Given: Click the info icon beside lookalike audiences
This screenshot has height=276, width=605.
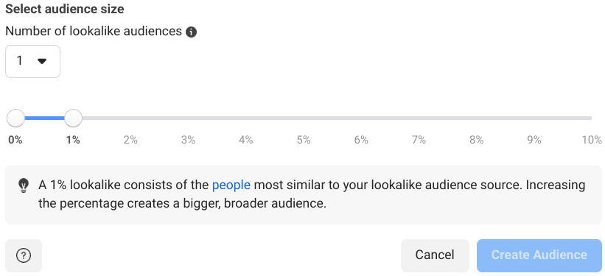Looking at the screenshot, I should [x=191, y=32].
